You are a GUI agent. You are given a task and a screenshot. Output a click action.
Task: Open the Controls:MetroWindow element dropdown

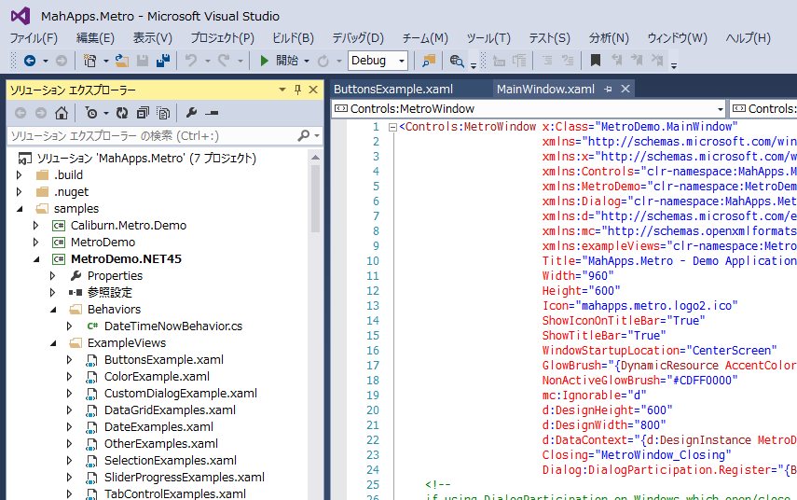click(x=721, y=109)
